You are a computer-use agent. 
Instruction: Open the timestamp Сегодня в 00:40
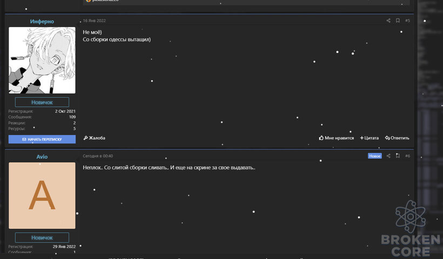pyautogui.click(x=98, y=156)
